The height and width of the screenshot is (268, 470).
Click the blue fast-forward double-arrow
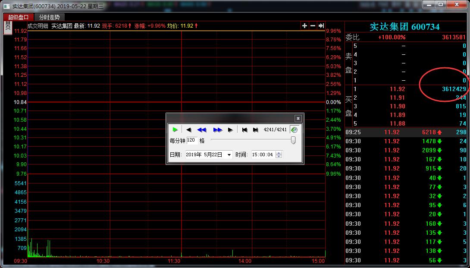pos(217,130)
